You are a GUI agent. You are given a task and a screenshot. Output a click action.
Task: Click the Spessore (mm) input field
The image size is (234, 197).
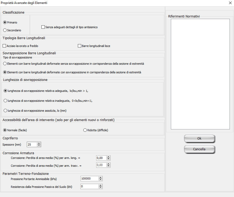tap(32, 145)
